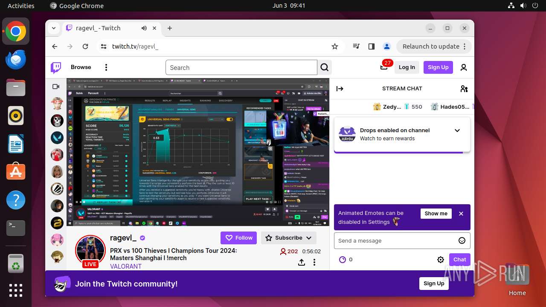Mute the tab via speaker icon

144,28
